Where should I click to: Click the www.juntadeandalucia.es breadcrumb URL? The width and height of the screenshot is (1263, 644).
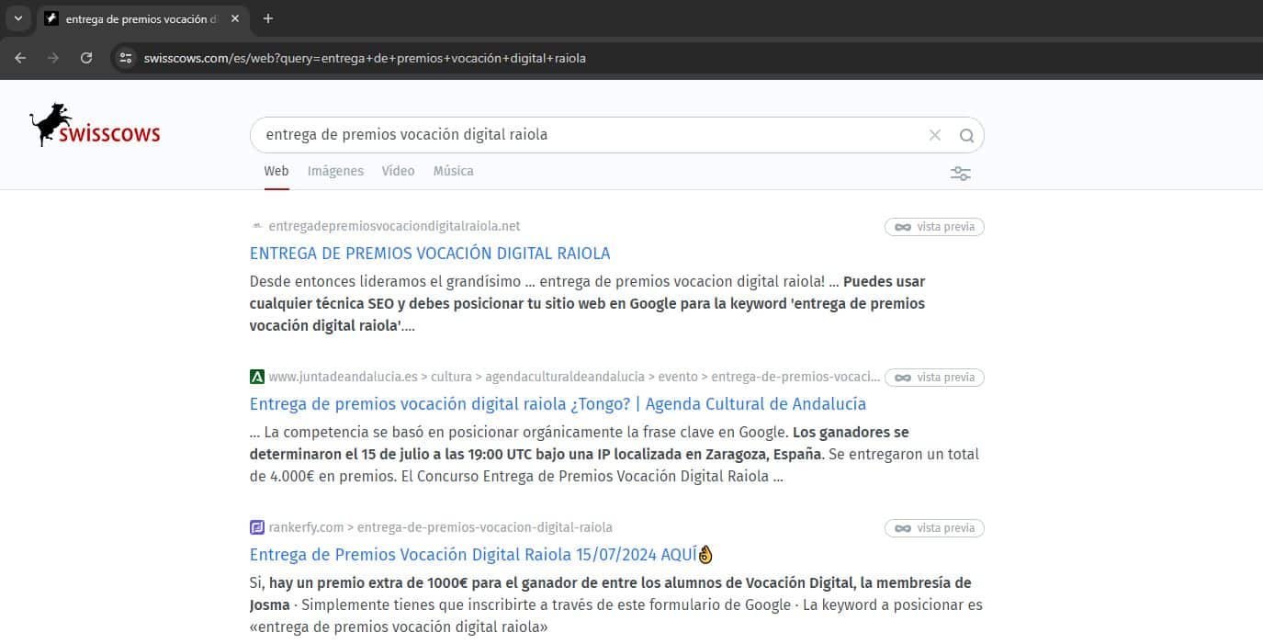point(574,377)
